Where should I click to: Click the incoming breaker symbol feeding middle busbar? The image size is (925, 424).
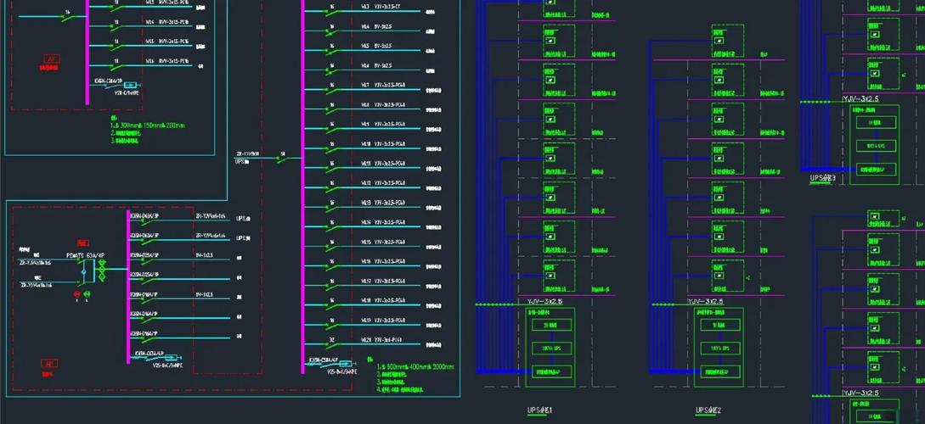pyautogui.click(x=284, y=159)
